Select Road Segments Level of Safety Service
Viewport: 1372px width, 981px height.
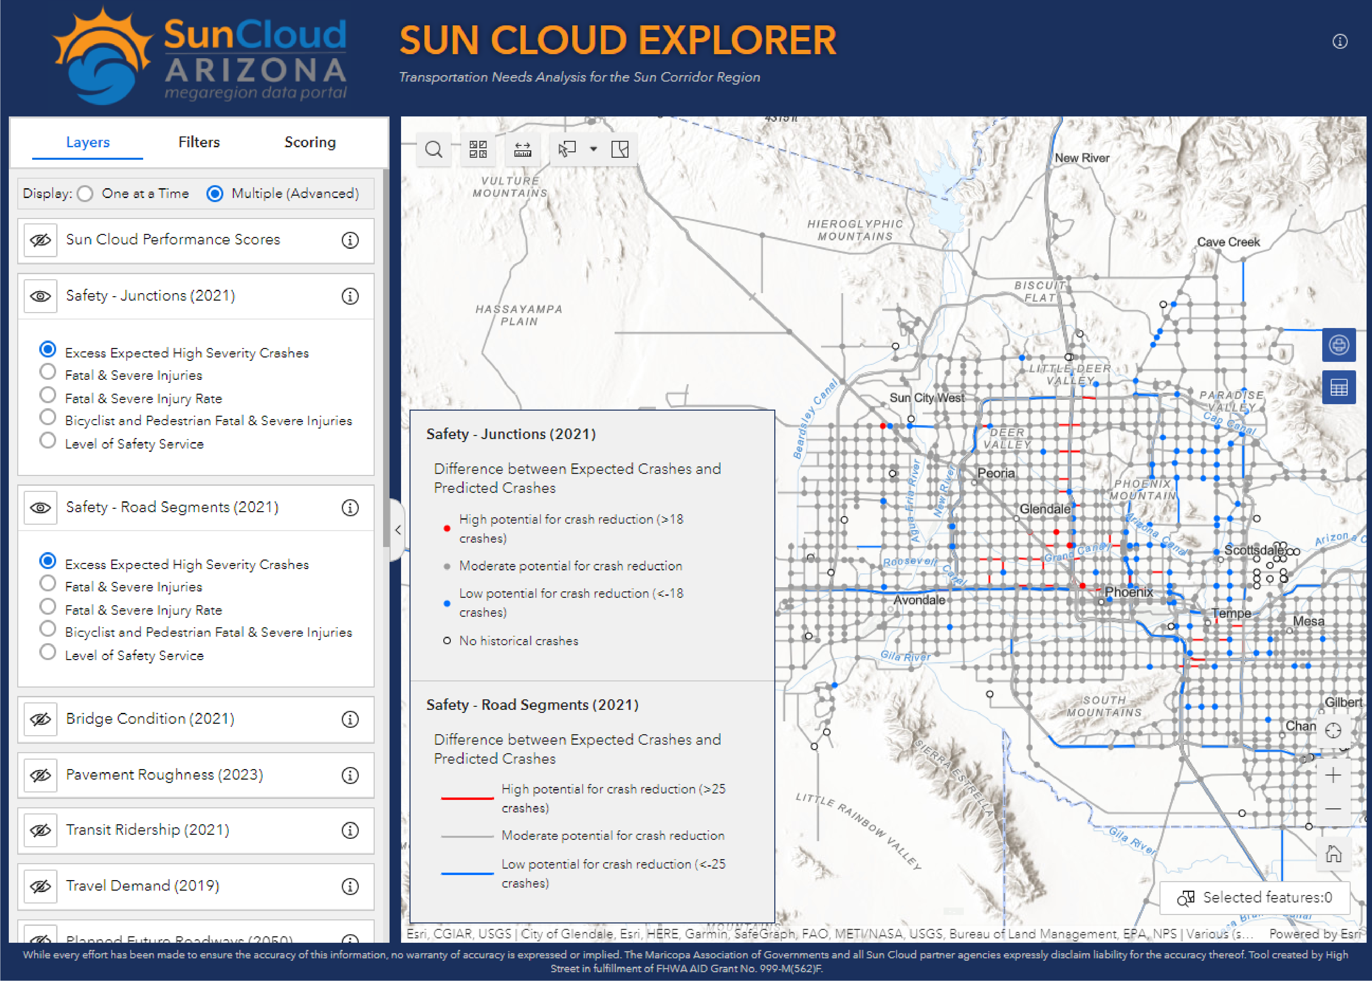[48, 652]
